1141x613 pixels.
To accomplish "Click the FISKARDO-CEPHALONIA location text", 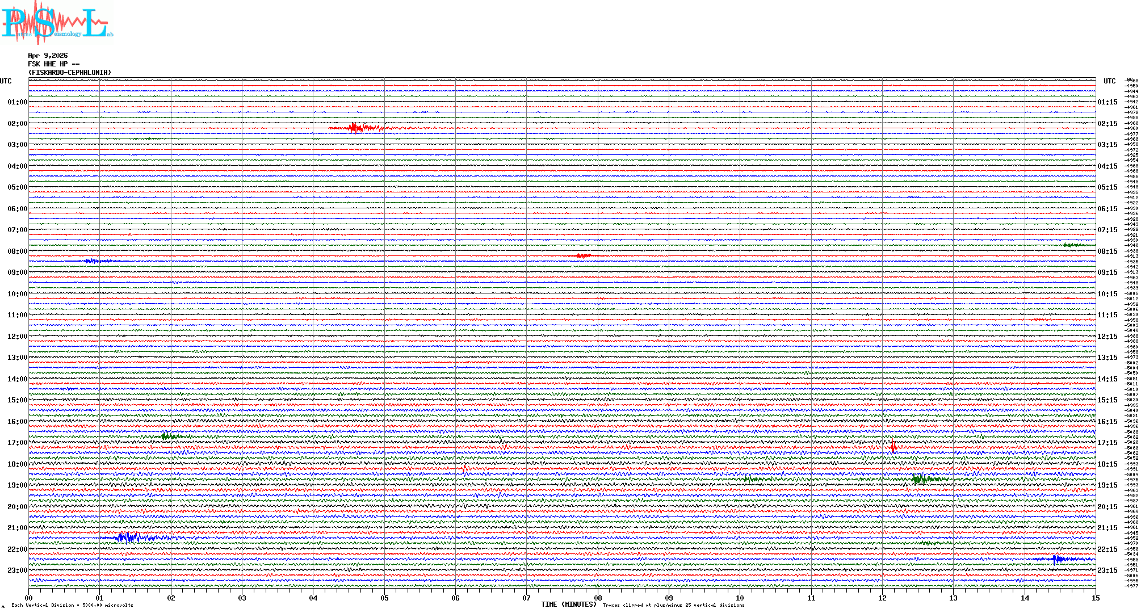I will [x=69, y=73].
